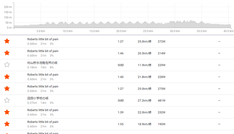Open Roberts little bit of pain, 272W row
The image size is (234, 134).
(x=43, y=39)
